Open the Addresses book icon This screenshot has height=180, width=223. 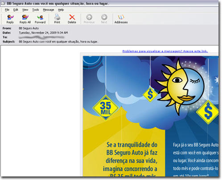click(121, 19)
